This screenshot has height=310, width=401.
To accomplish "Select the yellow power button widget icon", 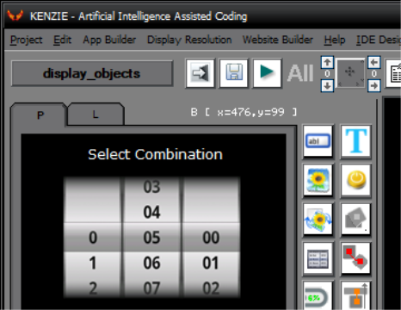I will tap(355, 180).
